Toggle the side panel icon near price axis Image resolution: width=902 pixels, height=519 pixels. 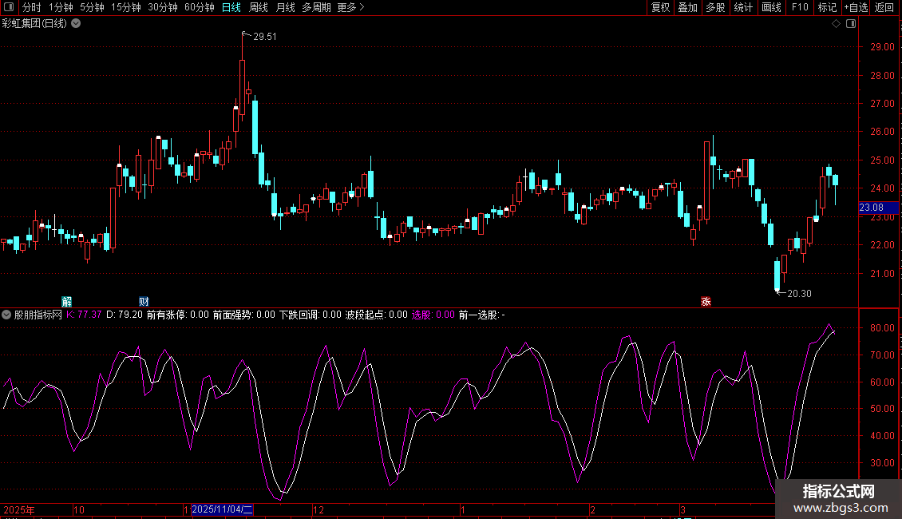click(851, 24)
